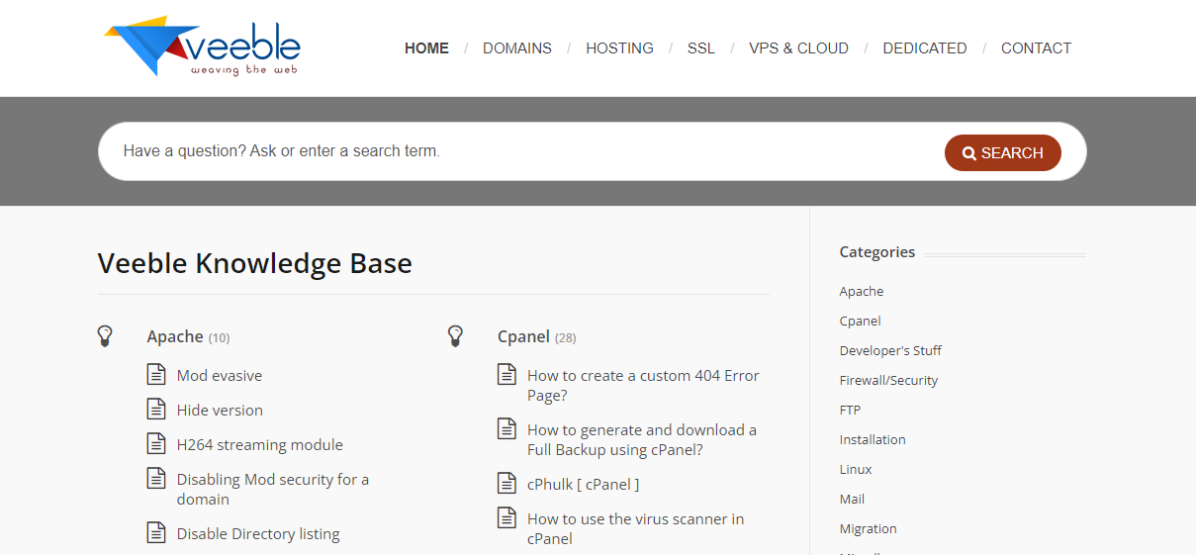The height and width of the screenshot is (555, 1196).
Task: Select Mail in the Categories sidebar
Action: (852, 500)
